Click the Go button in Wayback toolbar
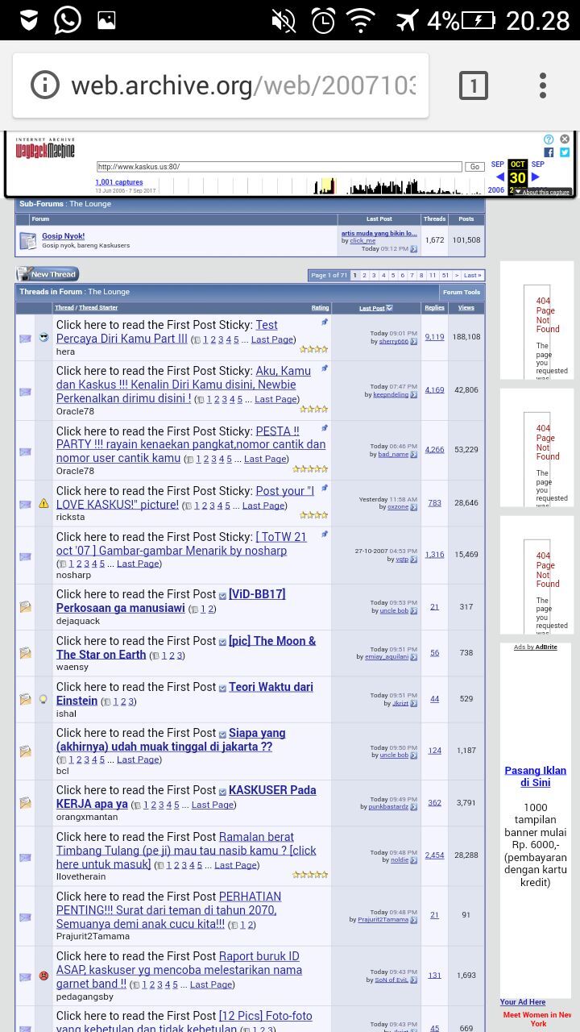 click(474, 167)
